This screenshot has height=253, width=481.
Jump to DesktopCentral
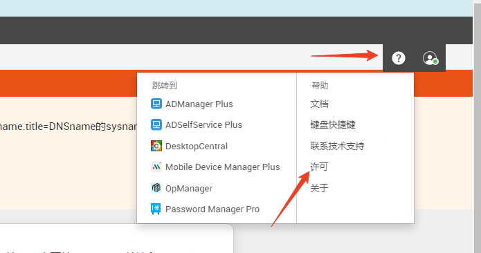coord(197,146)
